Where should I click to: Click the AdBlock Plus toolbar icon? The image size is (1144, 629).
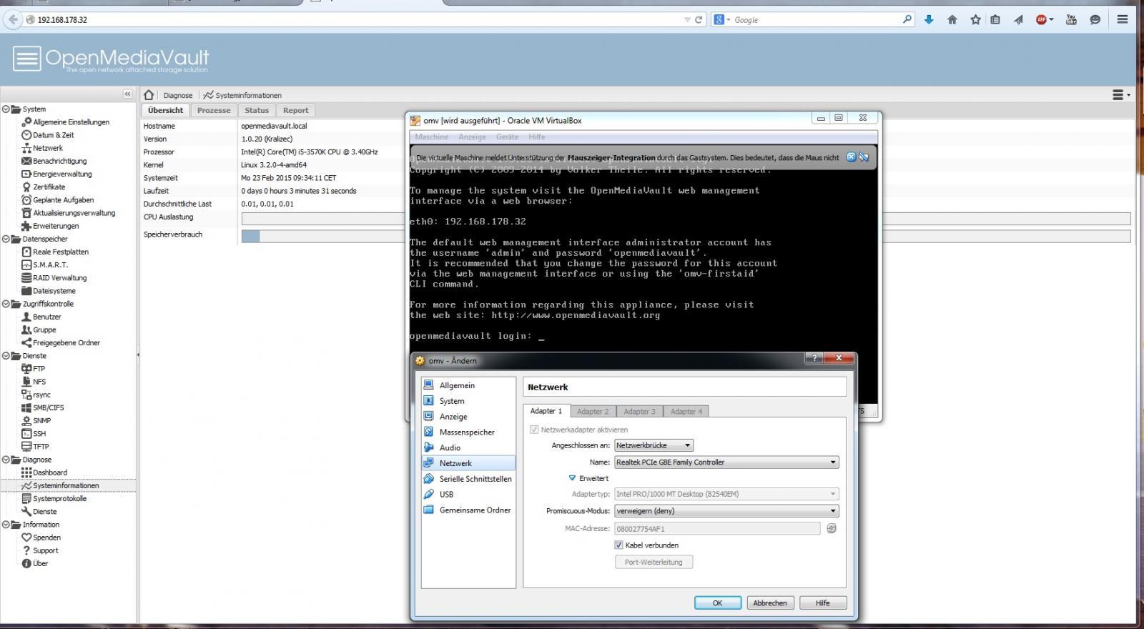click(x=1042, y=19)
